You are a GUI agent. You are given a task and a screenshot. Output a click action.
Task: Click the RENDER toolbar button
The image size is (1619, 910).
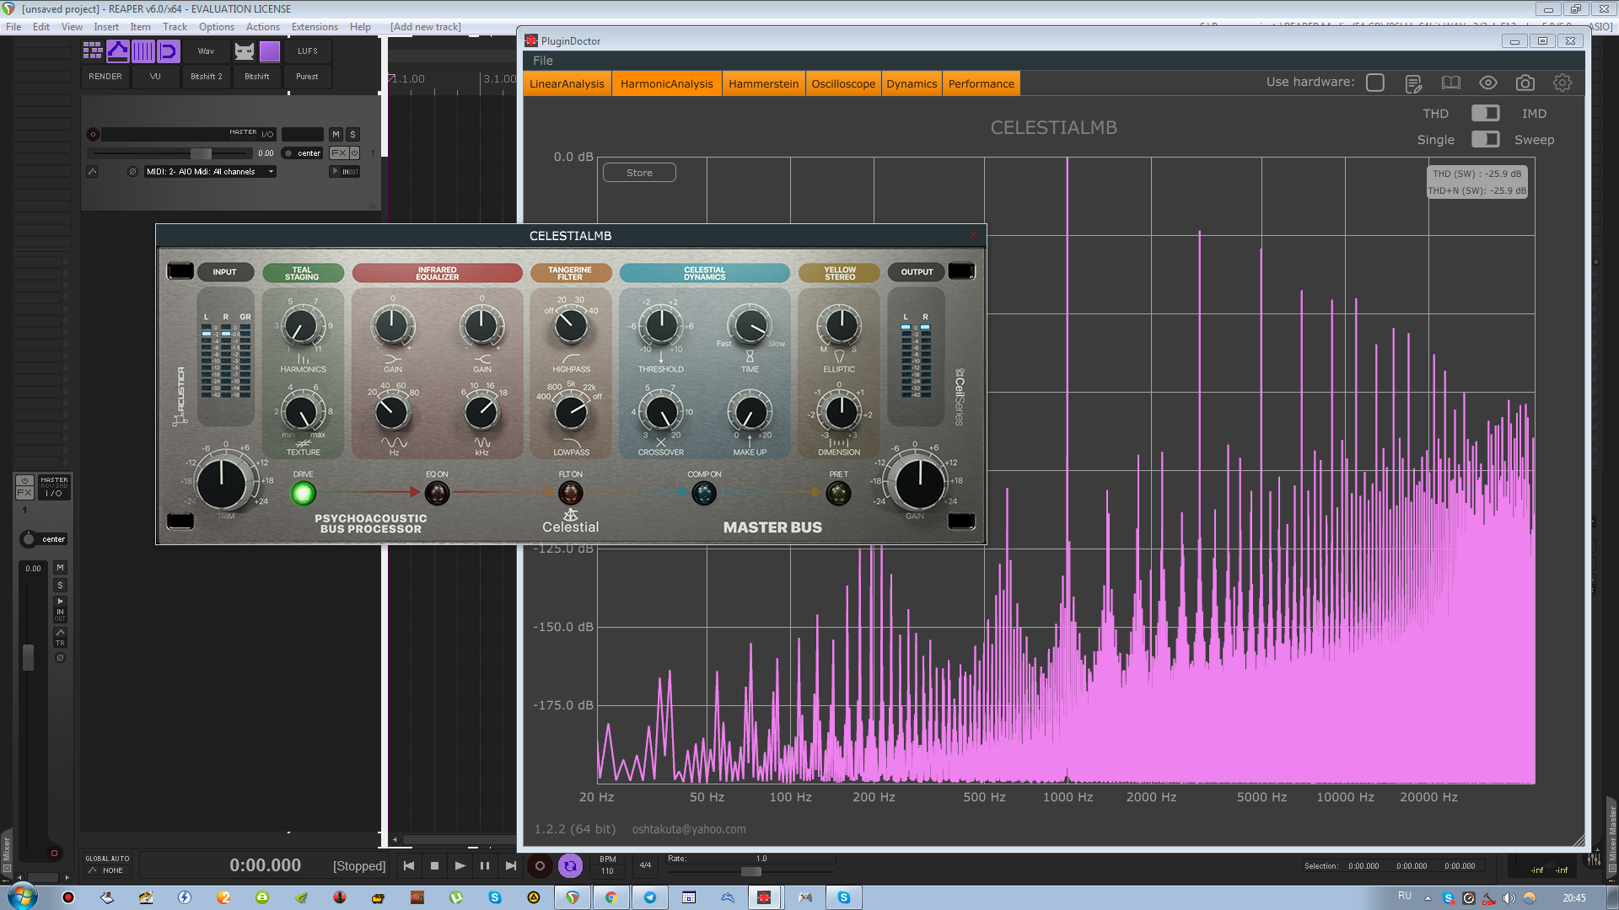click(105, 77)
